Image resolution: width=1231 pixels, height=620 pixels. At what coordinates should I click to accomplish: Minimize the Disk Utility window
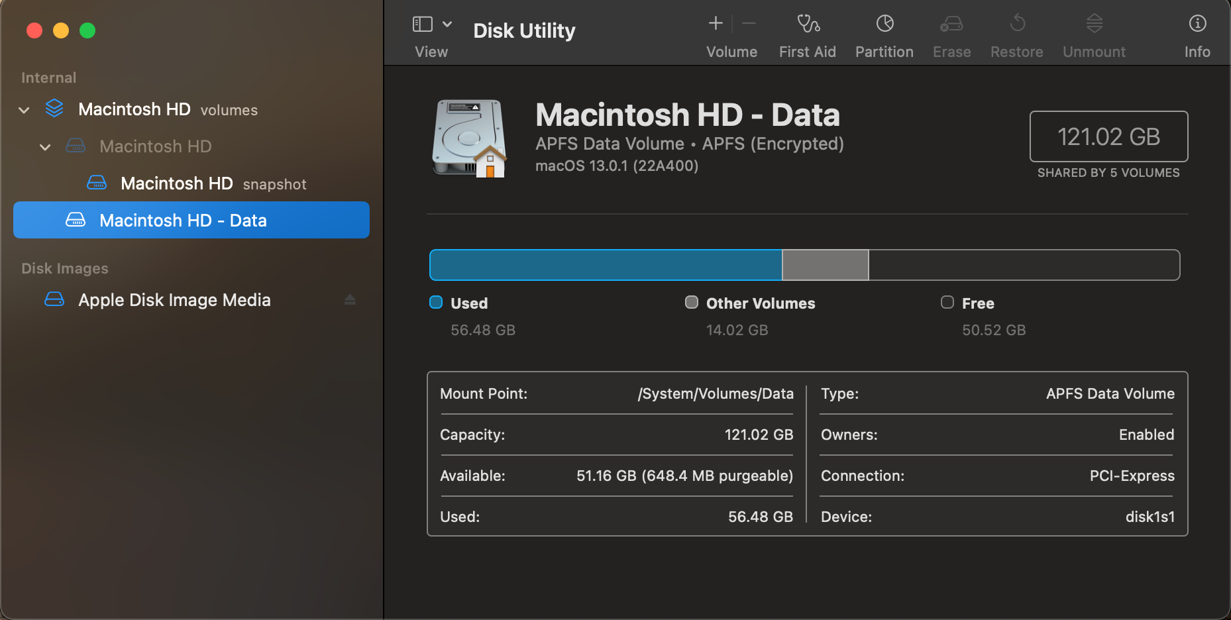pos(61,30)
